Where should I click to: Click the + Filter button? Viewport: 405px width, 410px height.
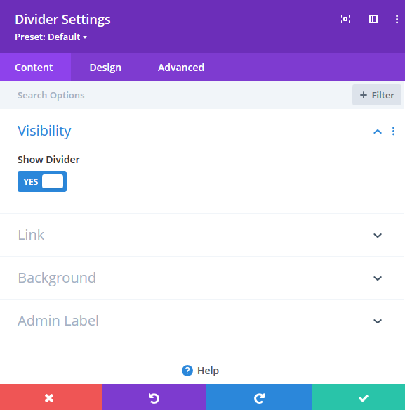pyautogui.click(x=376, y=95)
